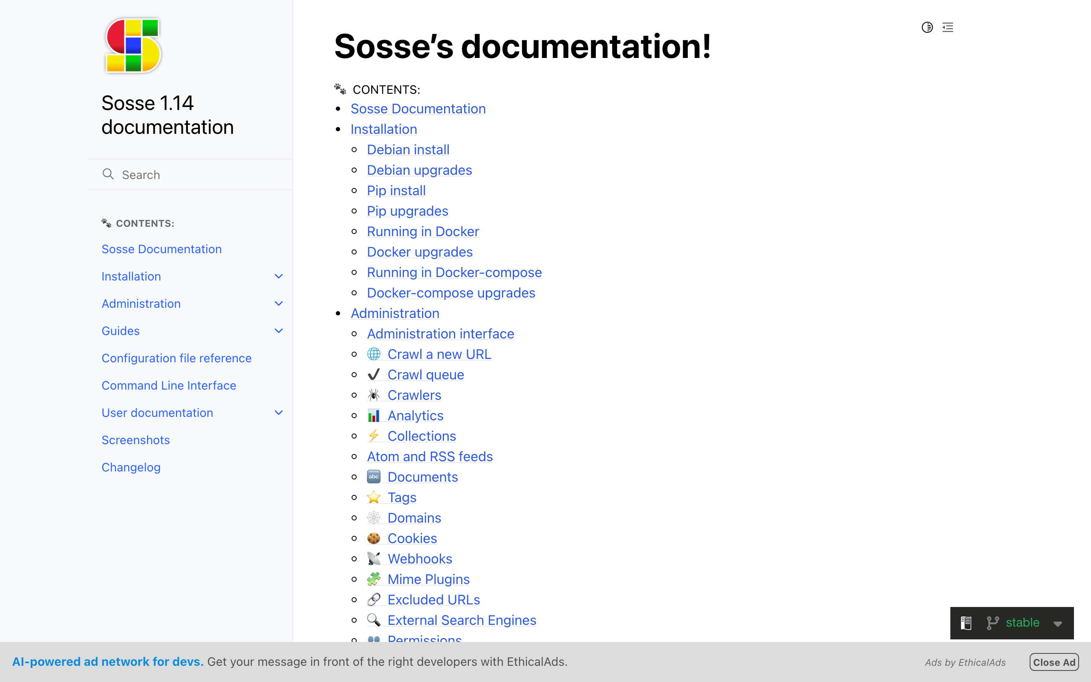Click the bar chart icon next to Analytics
The height and width of the screenshot is (682, 1091).
coord(374,416)
